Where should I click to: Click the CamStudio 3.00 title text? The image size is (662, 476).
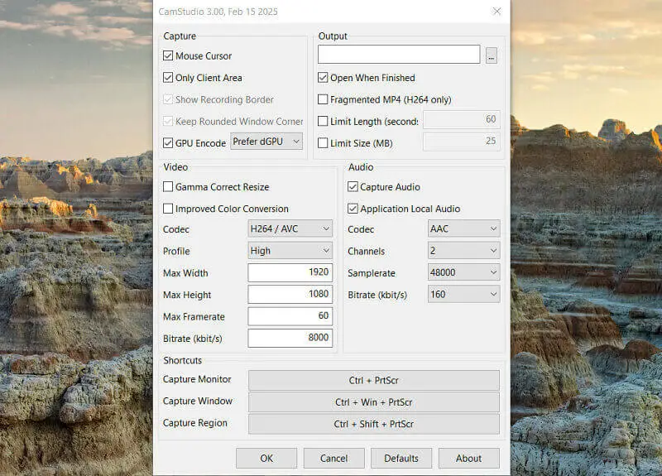pos(218,12)
